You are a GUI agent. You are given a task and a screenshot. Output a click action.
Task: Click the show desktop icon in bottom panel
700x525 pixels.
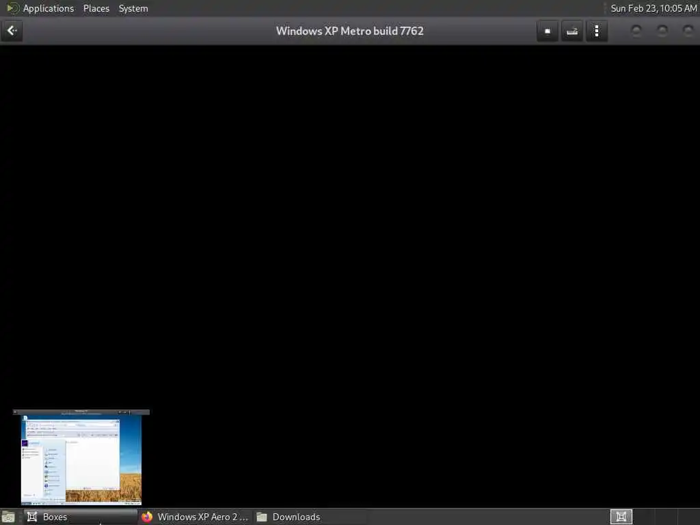tap(8, 517)
